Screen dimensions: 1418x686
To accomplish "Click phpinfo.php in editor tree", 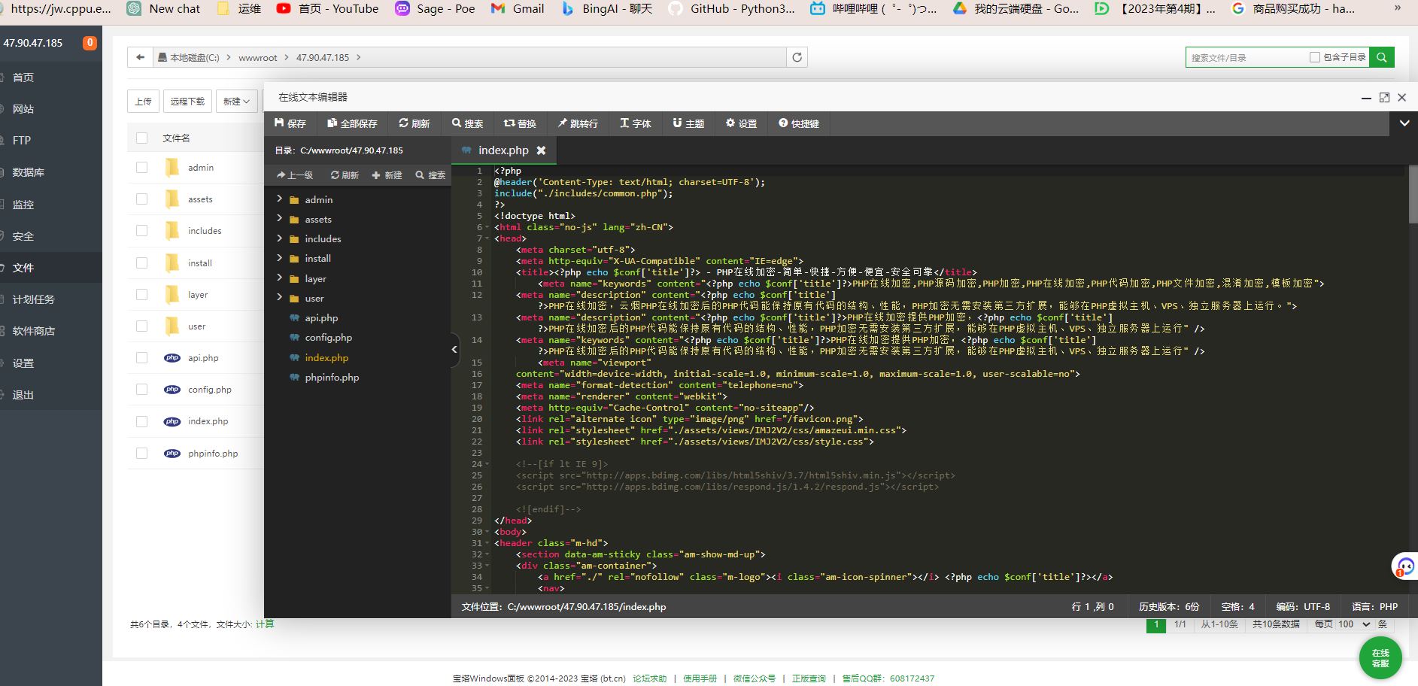I will point(332,378).
